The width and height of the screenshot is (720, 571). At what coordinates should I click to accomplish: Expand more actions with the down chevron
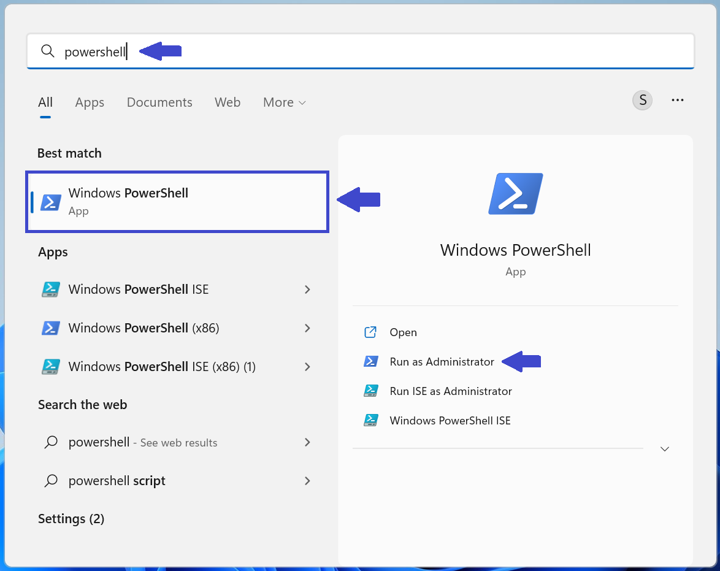point(665,448)
